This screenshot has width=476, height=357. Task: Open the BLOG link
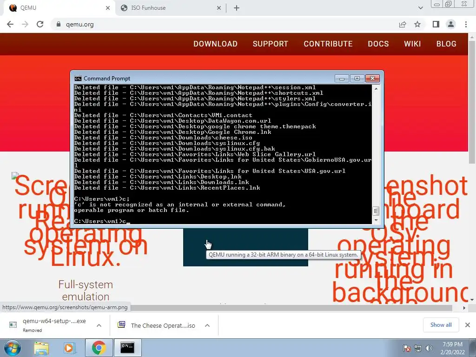[446, 44]
